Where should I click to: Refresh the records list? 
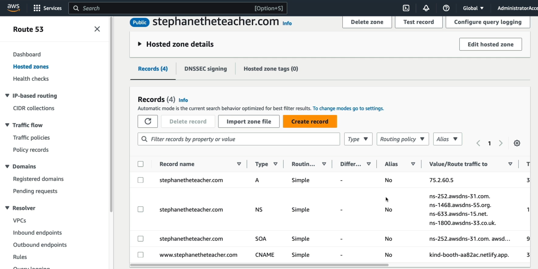pos(148,121)
